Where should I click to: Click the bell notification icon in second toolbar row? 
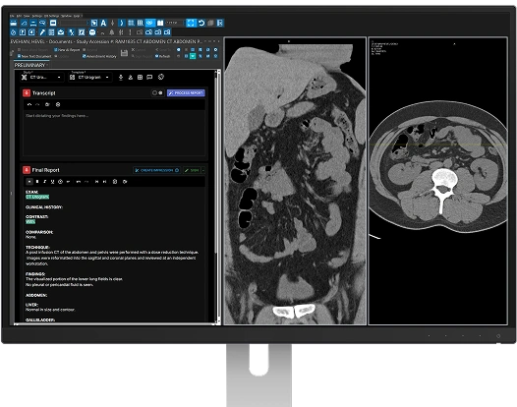point(112,32)
